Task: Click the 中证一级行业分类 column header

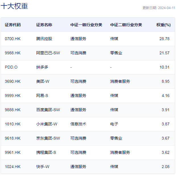Action: (86, 25)
